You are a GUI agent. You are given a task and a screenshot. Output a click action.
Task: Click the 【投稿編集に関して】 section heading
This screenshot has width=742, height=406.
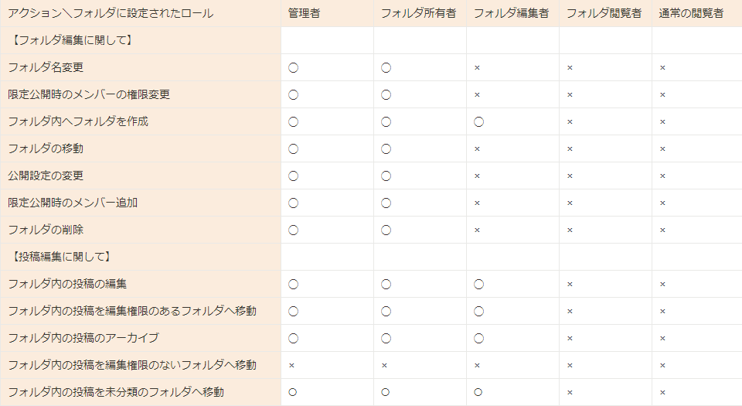coord(62,257)
